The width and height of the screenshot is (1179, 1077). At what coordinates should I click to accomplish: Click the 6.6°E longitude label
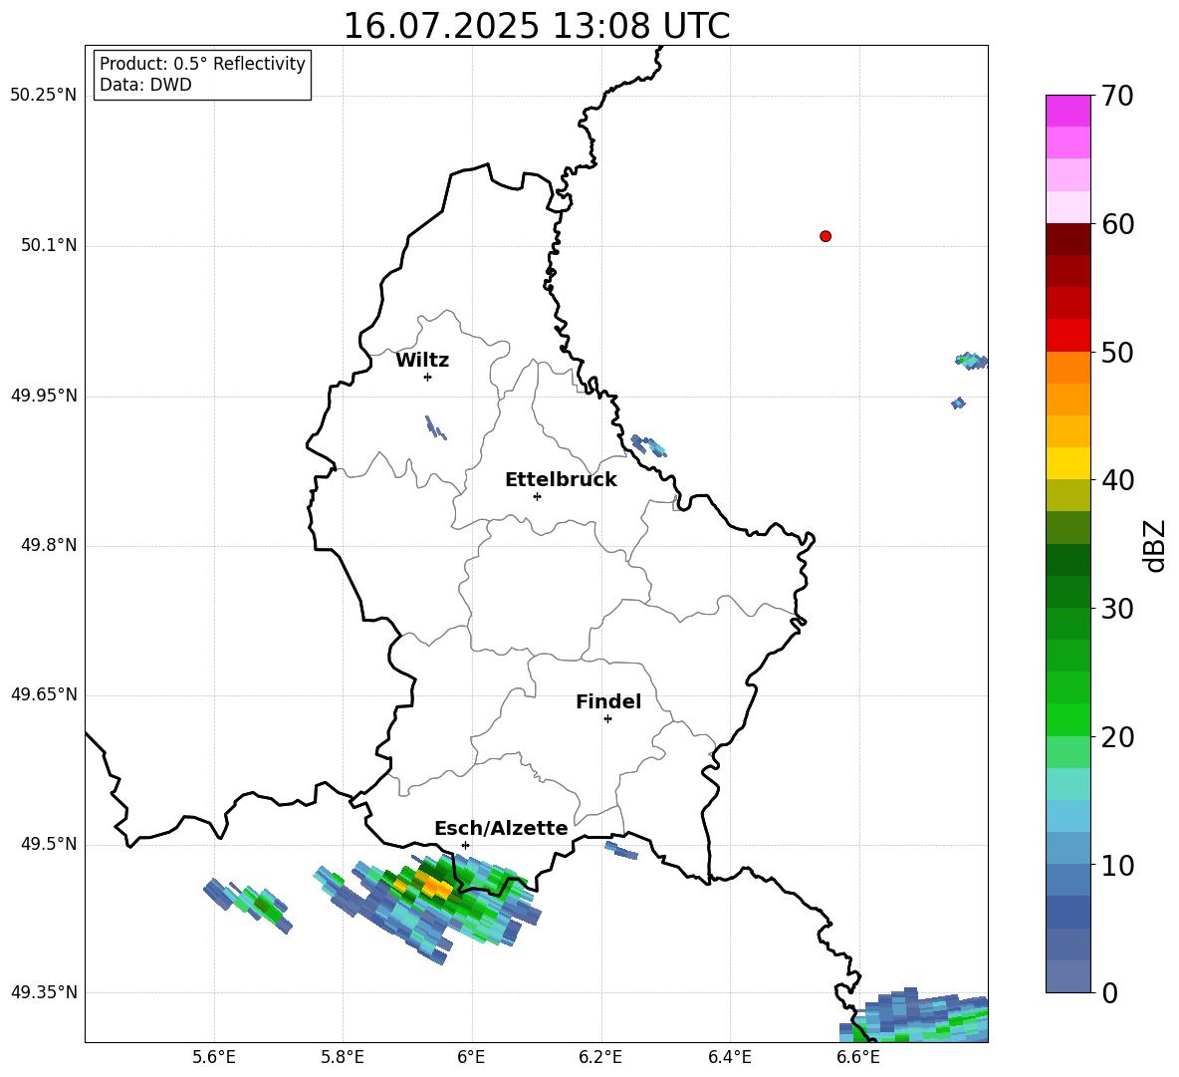tap(858, 1057)
